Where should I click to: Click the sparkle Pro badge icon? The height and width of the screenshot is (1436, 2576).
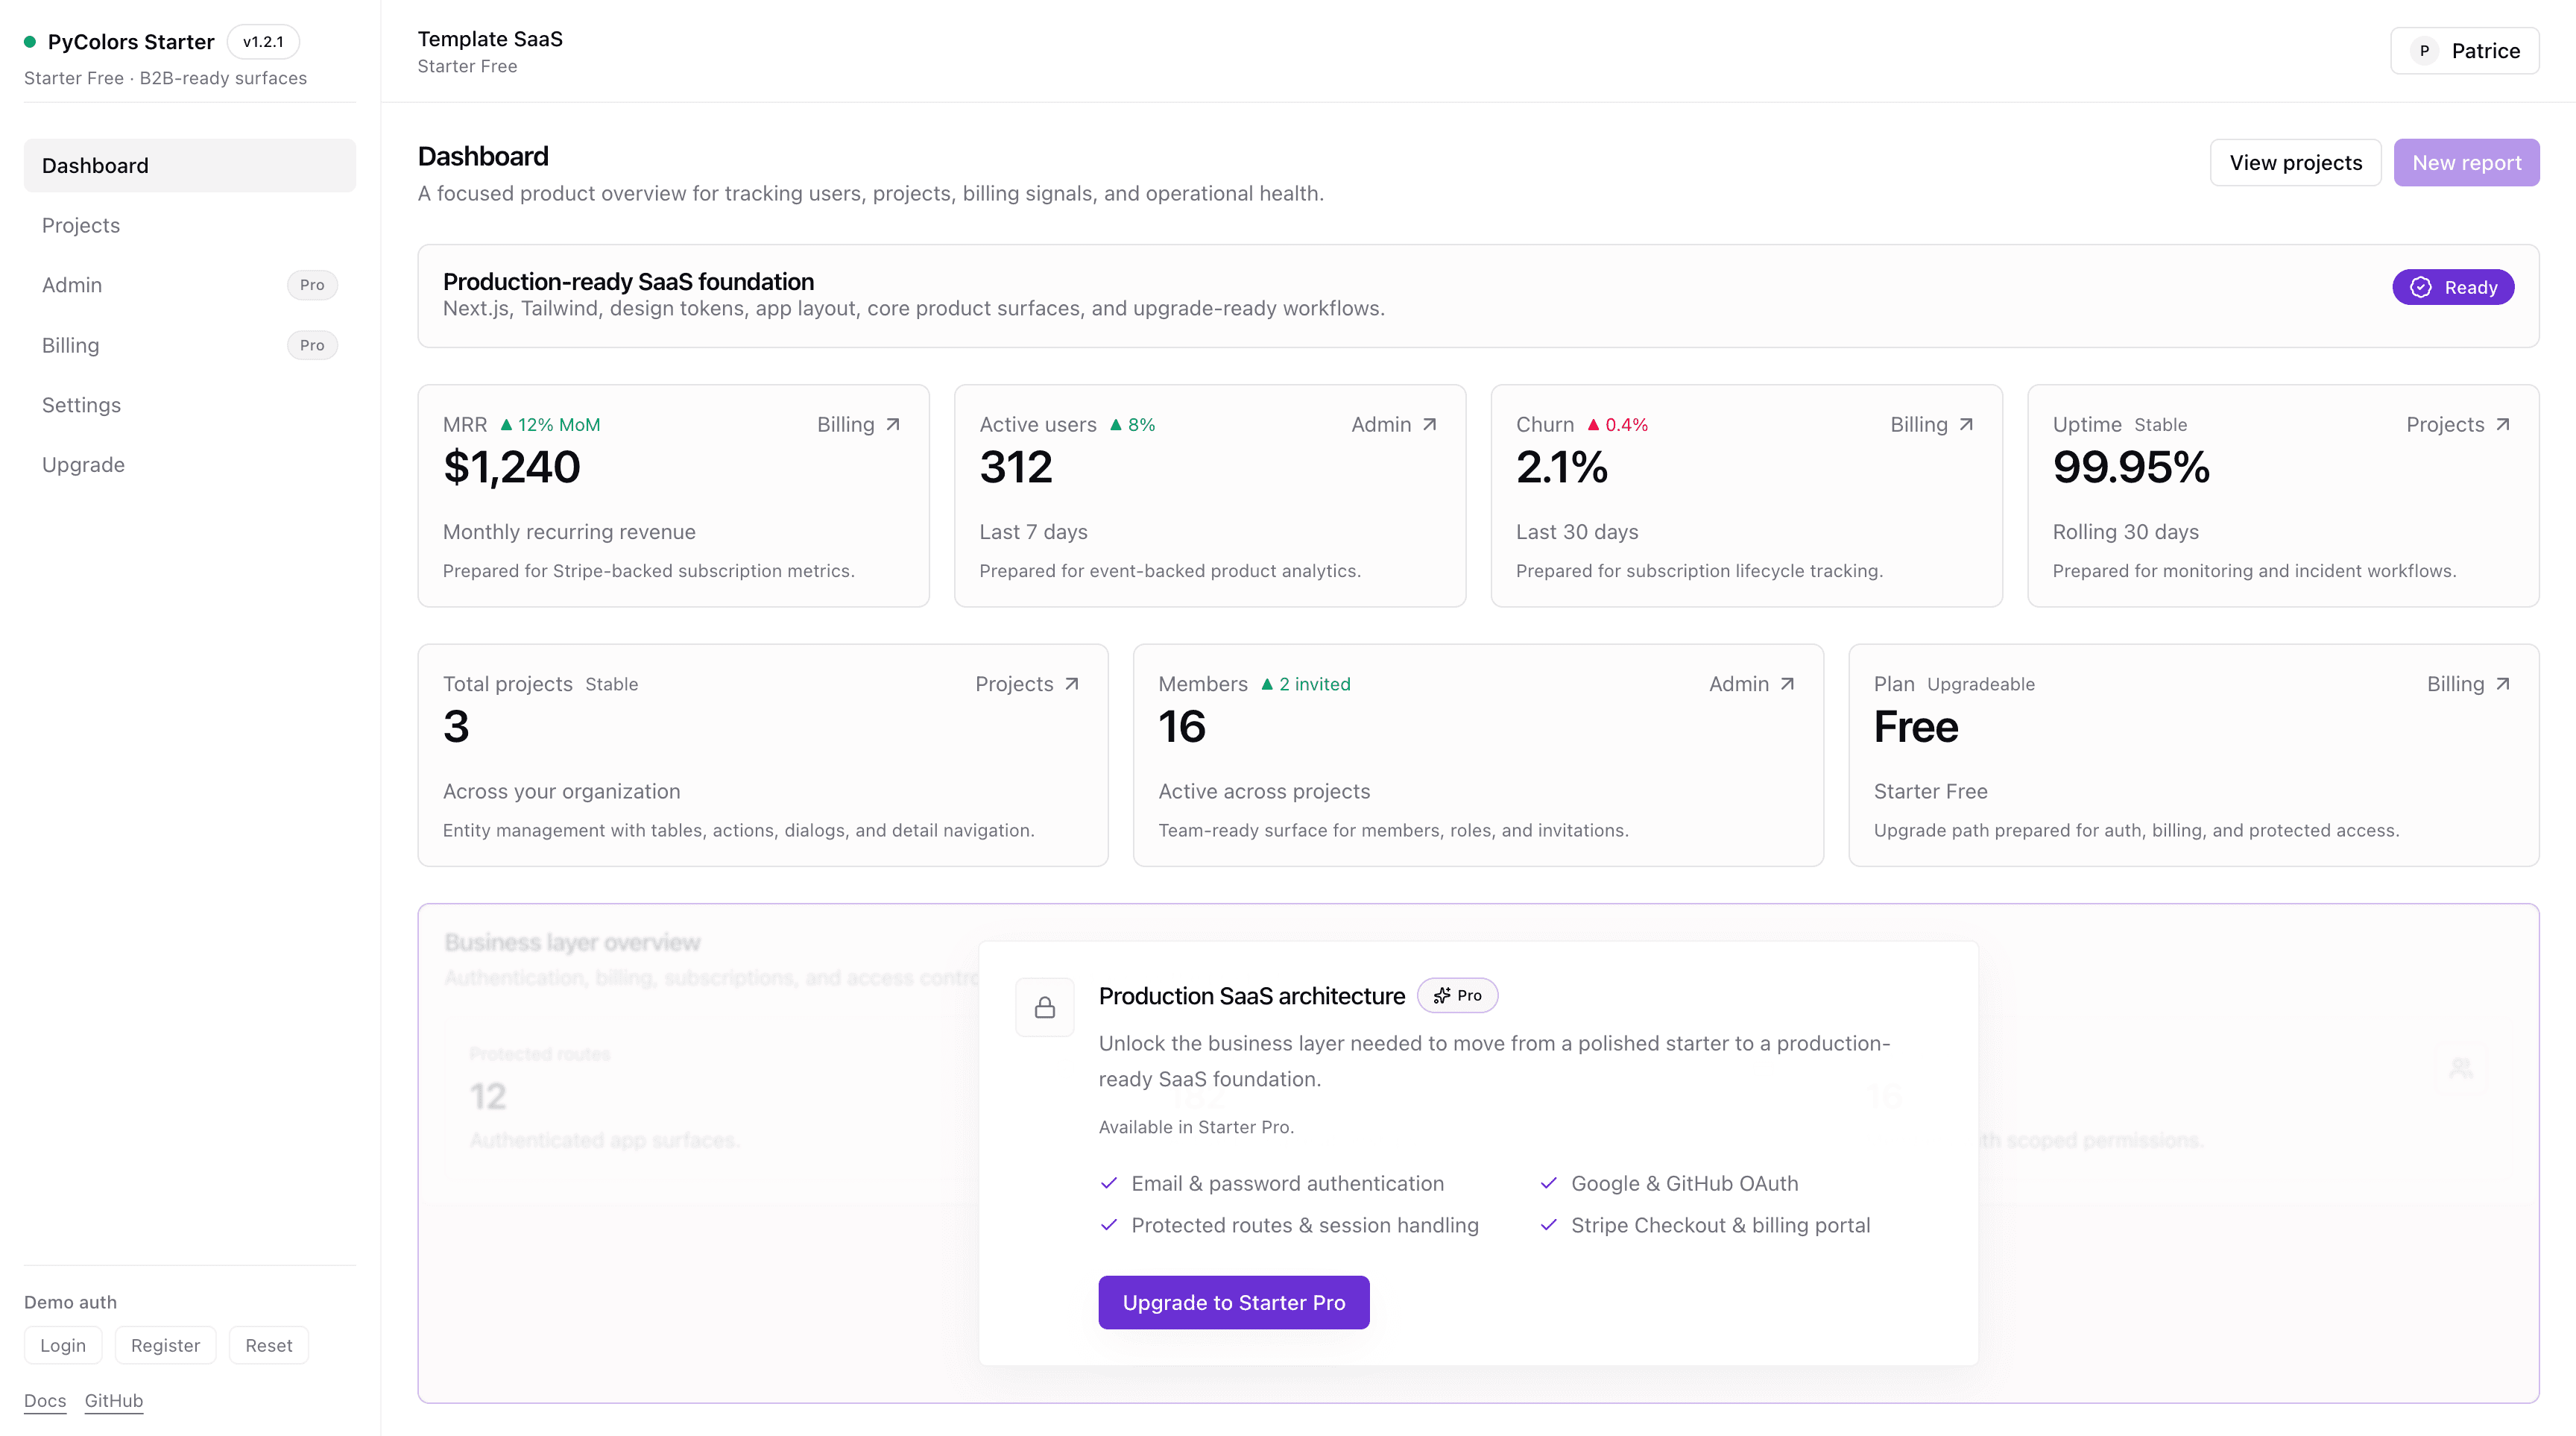coord(1442,995)
